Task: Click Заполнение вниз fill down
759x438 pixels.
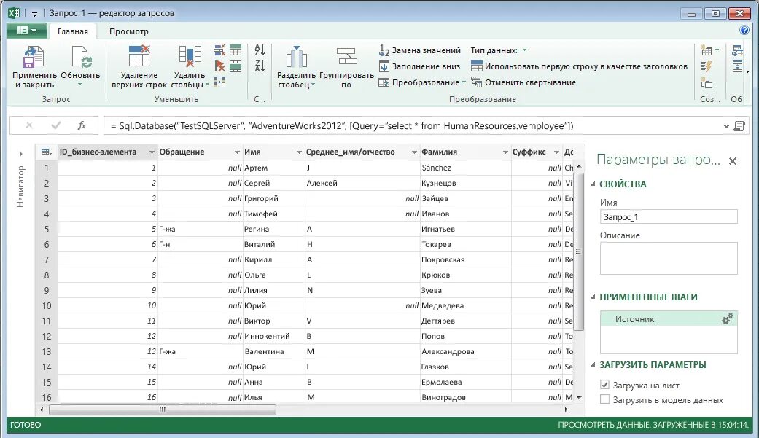Action: [419, 66]
